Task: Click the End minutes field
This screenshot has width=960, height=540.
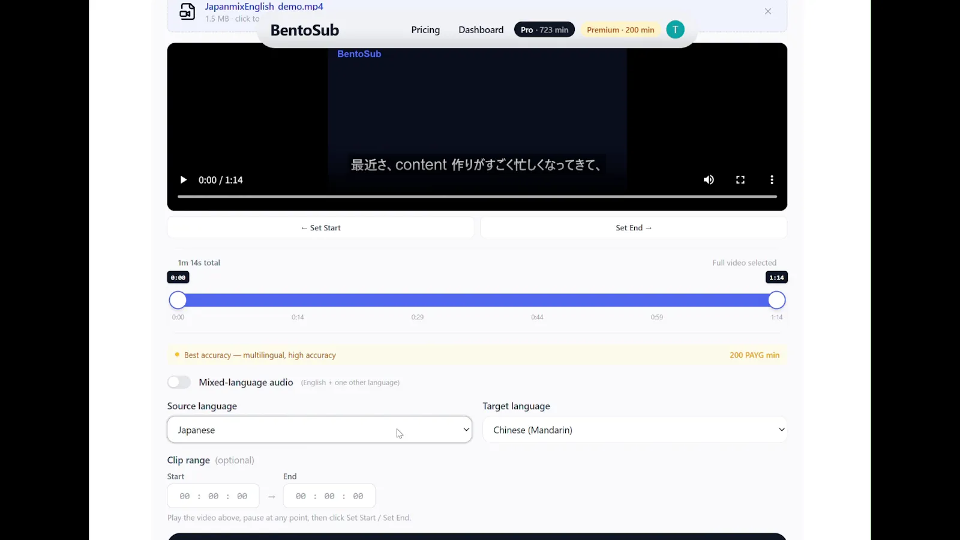Action: coord(329,496)
